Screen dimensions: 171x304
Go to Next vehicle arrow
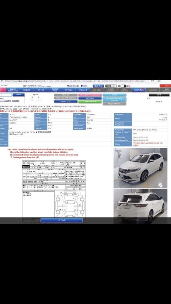pos(159,102)
